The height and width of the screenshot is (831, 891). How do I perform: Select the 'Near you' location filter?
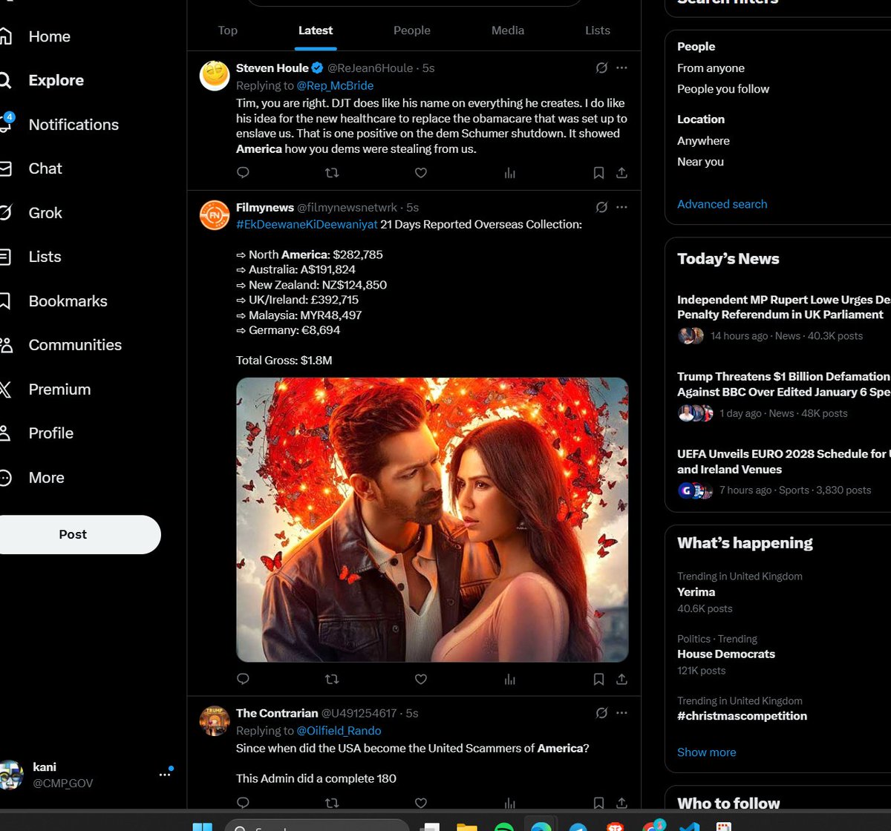(x=700, y=162)
